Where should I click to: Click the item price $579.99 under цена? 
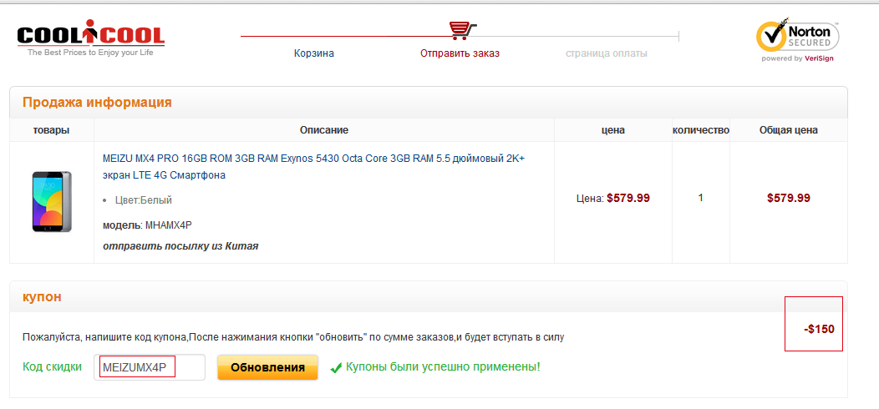click(x=627, y=198)
